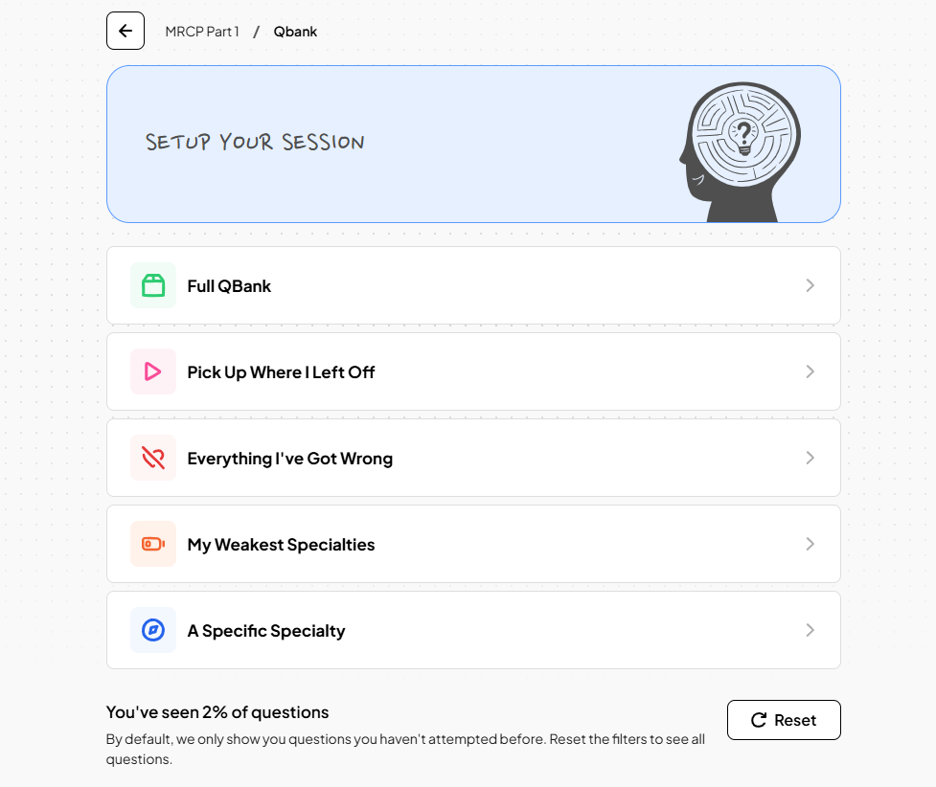
Task: Expand A Specific Specialty chevron
Action: pyautogui.click(x=810, y=630)
